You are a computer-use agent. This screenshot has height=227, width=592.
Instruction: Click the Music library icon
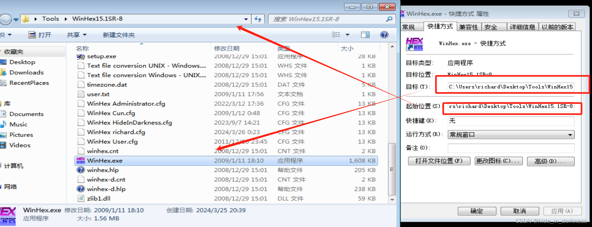[x=3, y=124]
